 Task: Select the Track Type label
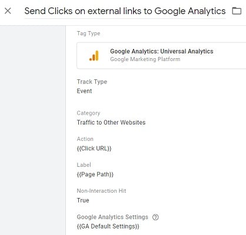(92, 82)
